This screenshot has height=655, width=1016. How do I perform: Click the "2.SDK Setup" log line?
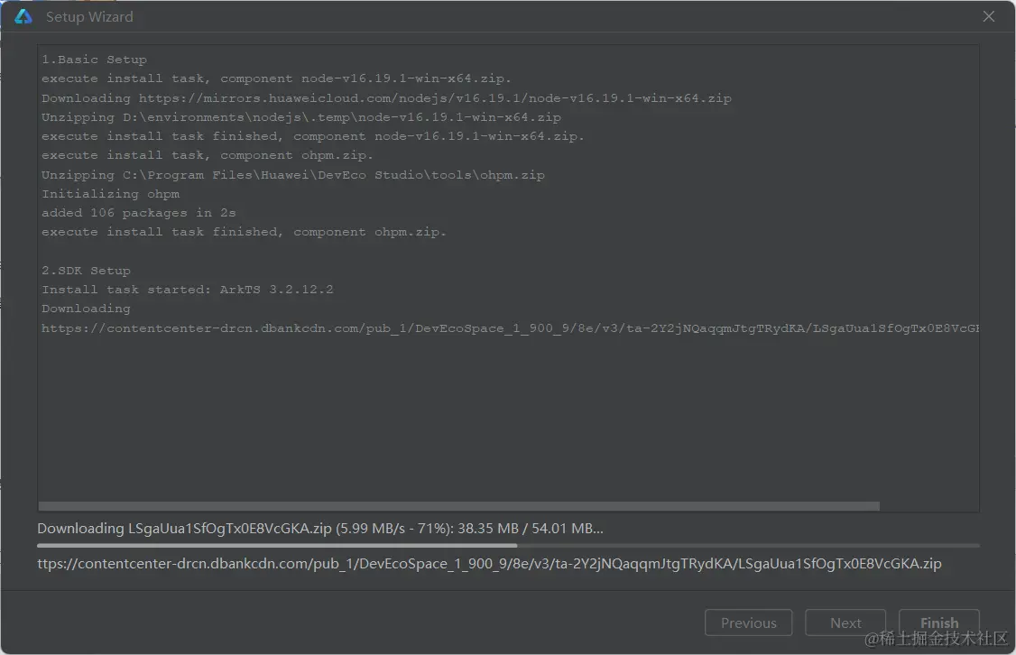point(87,271)
